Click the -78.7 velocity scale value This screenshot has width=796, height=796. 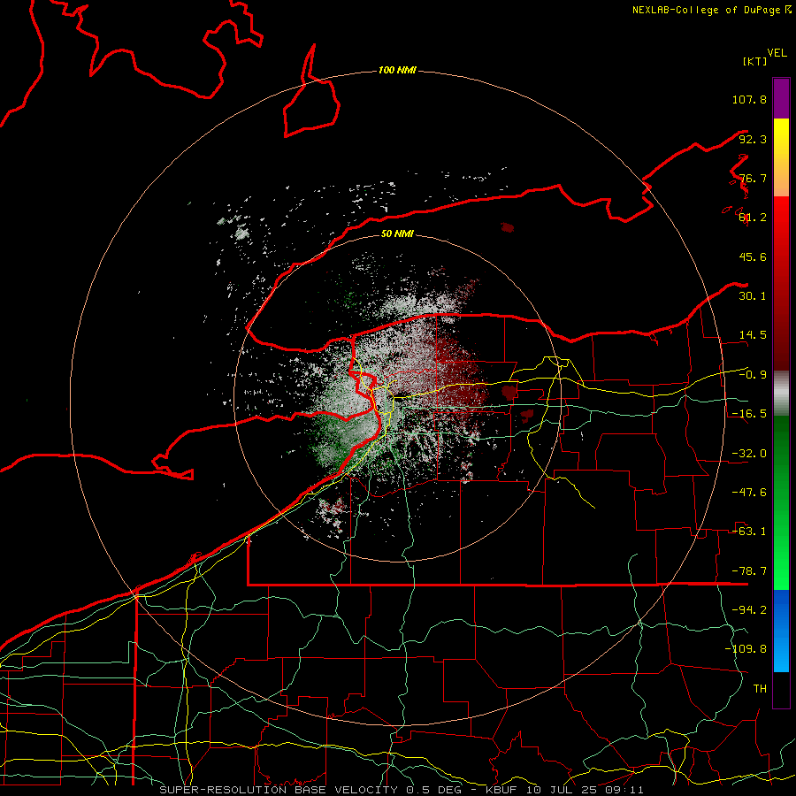[749, 571]
